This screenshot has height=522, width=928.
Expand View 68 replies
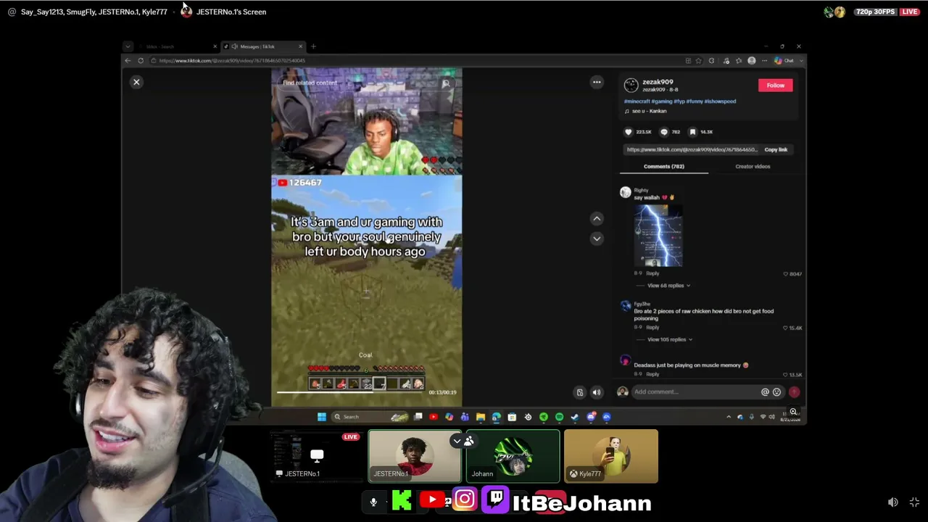point(668,286)
